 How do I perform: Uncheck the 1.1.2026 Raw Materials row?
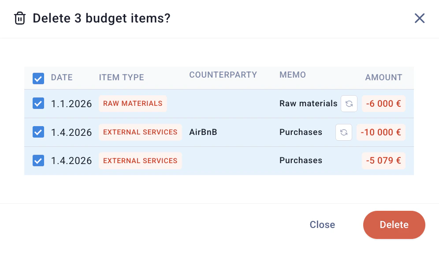coord(38,104)
